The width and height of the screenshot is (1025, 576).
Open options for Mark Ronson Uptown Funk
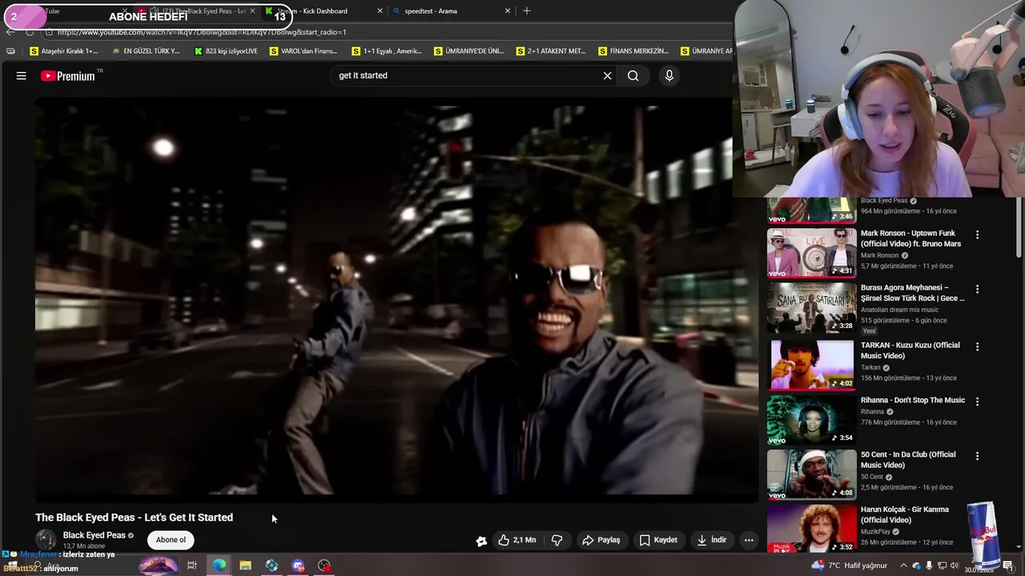coord(977,234)
